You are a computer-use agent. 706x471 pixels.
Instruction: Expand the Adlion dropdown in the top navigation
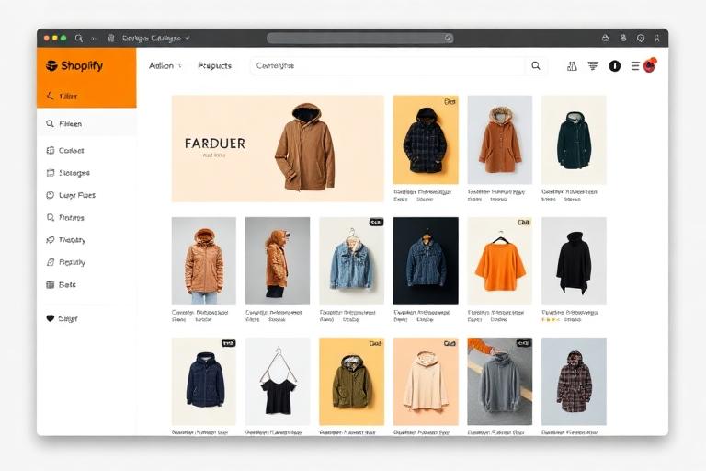pyautogui.click(x=165, y=66)
